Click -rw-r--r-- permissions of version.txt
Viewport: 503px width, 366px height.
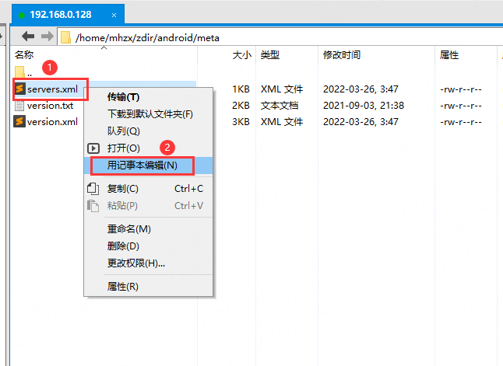click(x=461, y=106)
